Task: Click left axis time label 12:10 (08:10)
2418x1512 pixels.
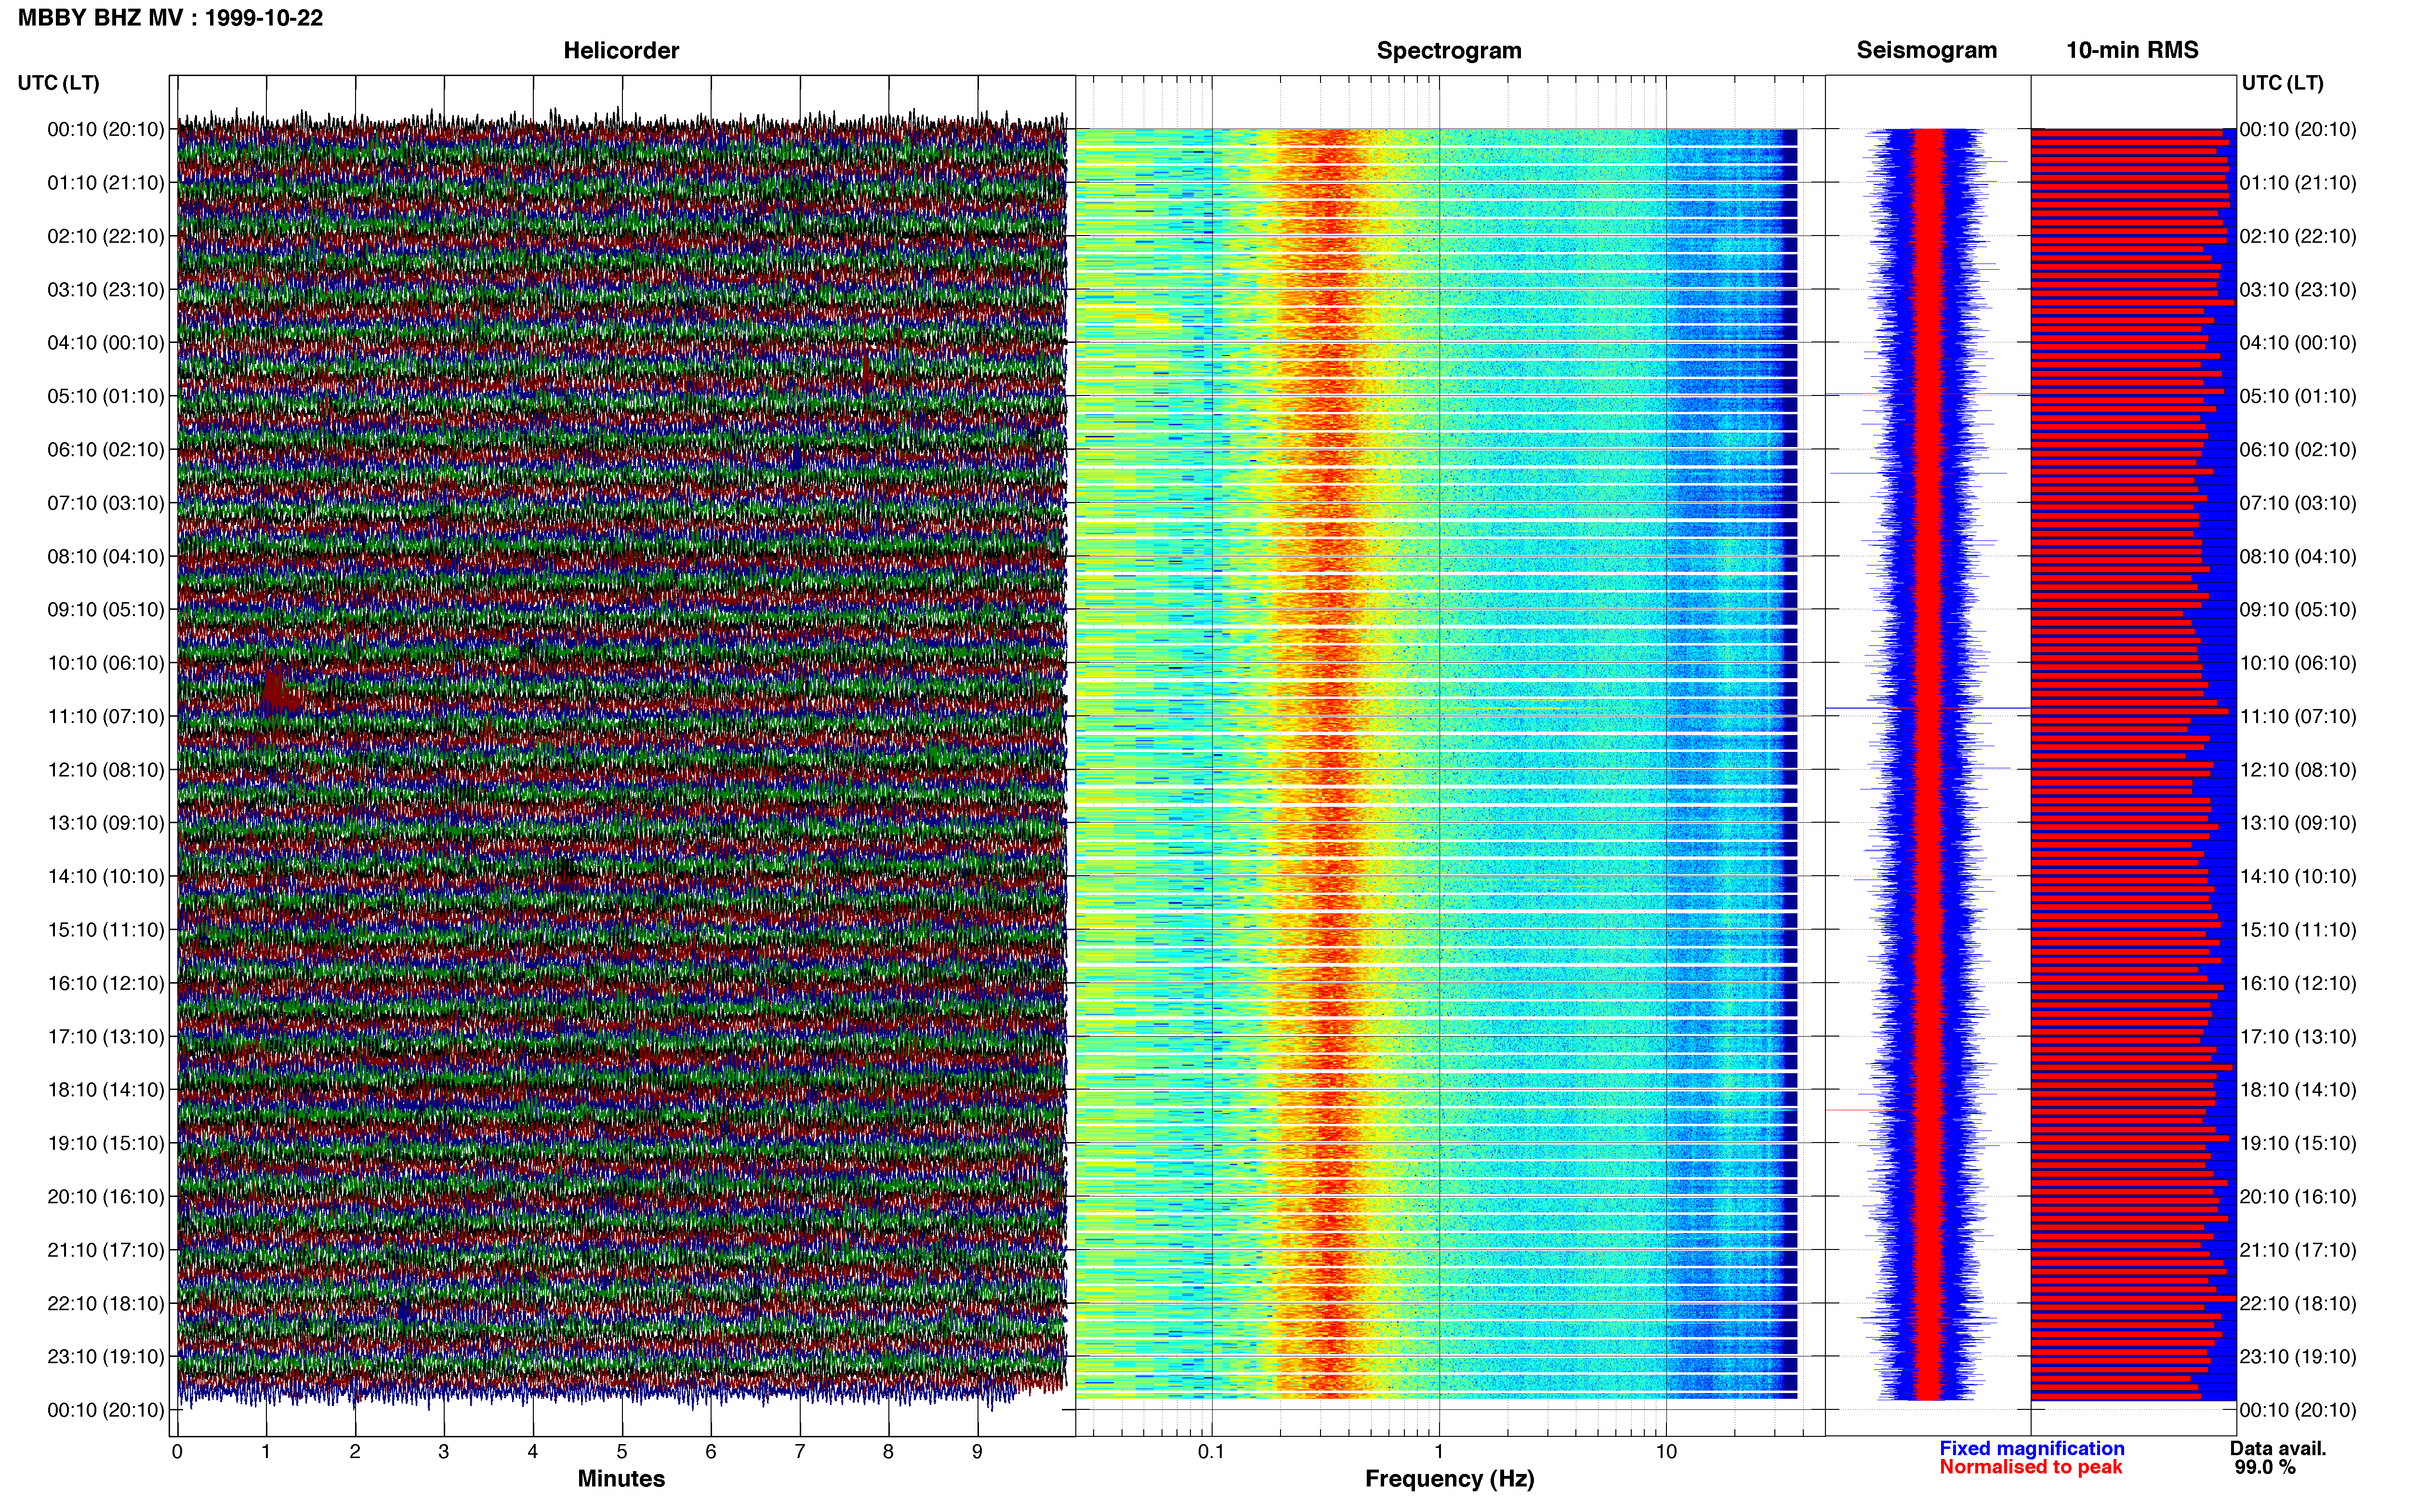Action: tap(106, 770)
